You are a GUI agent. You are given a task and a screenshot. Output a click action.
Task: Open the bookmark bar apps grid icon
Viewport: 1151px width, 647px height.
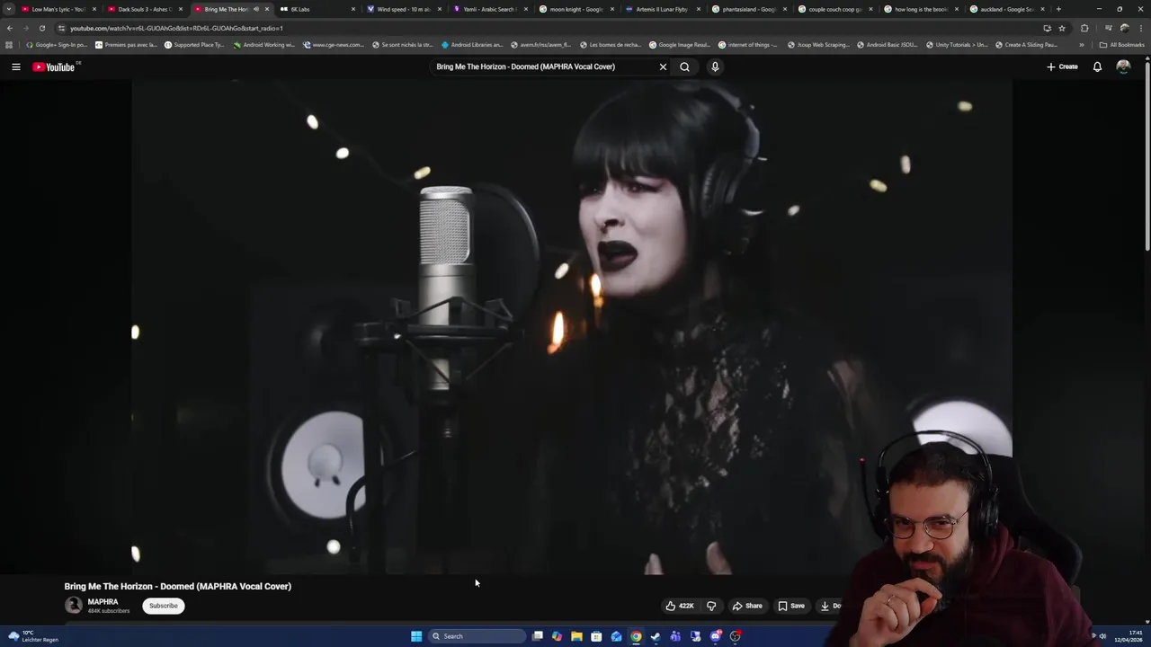[x=9, y=45]
